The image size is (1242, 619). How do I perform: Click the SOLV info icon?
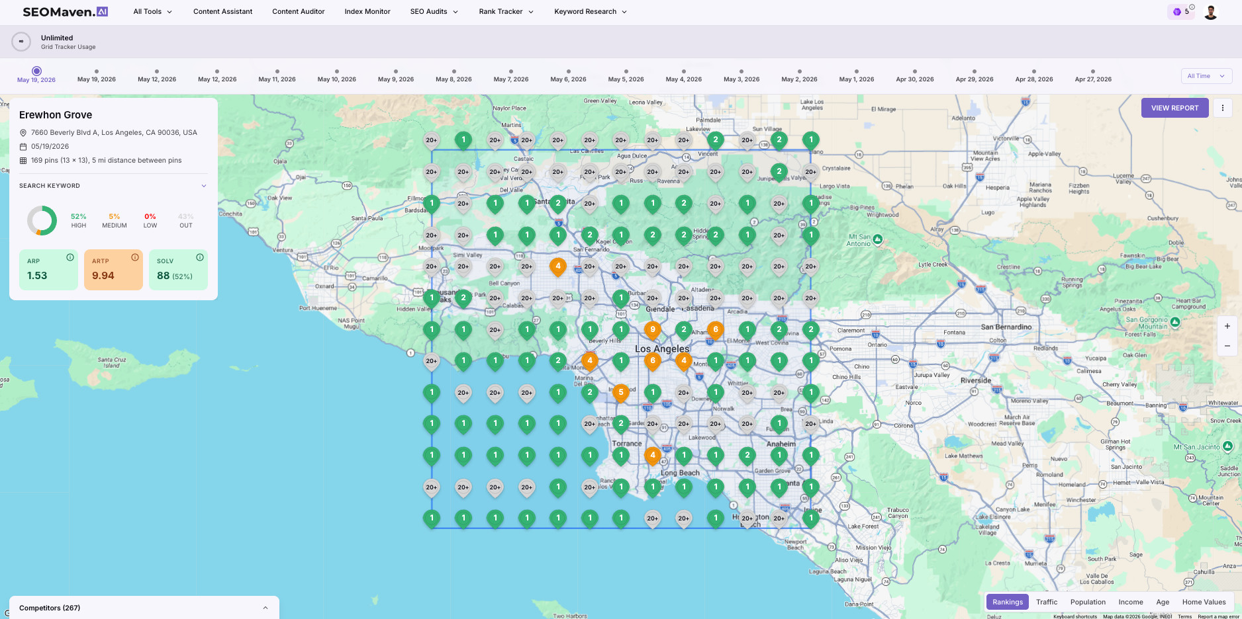(x=200, y=257)
